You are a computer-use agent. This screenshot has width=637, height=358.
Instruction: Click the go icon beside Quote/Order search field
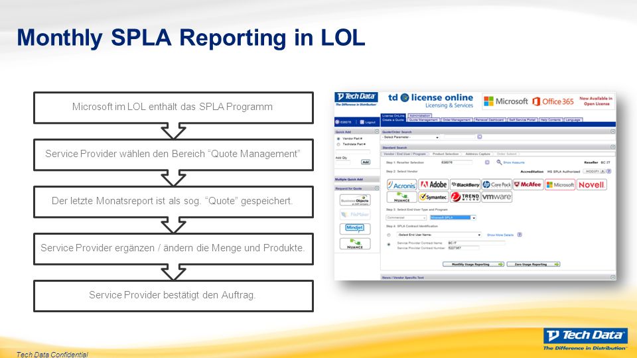point(479,137)
